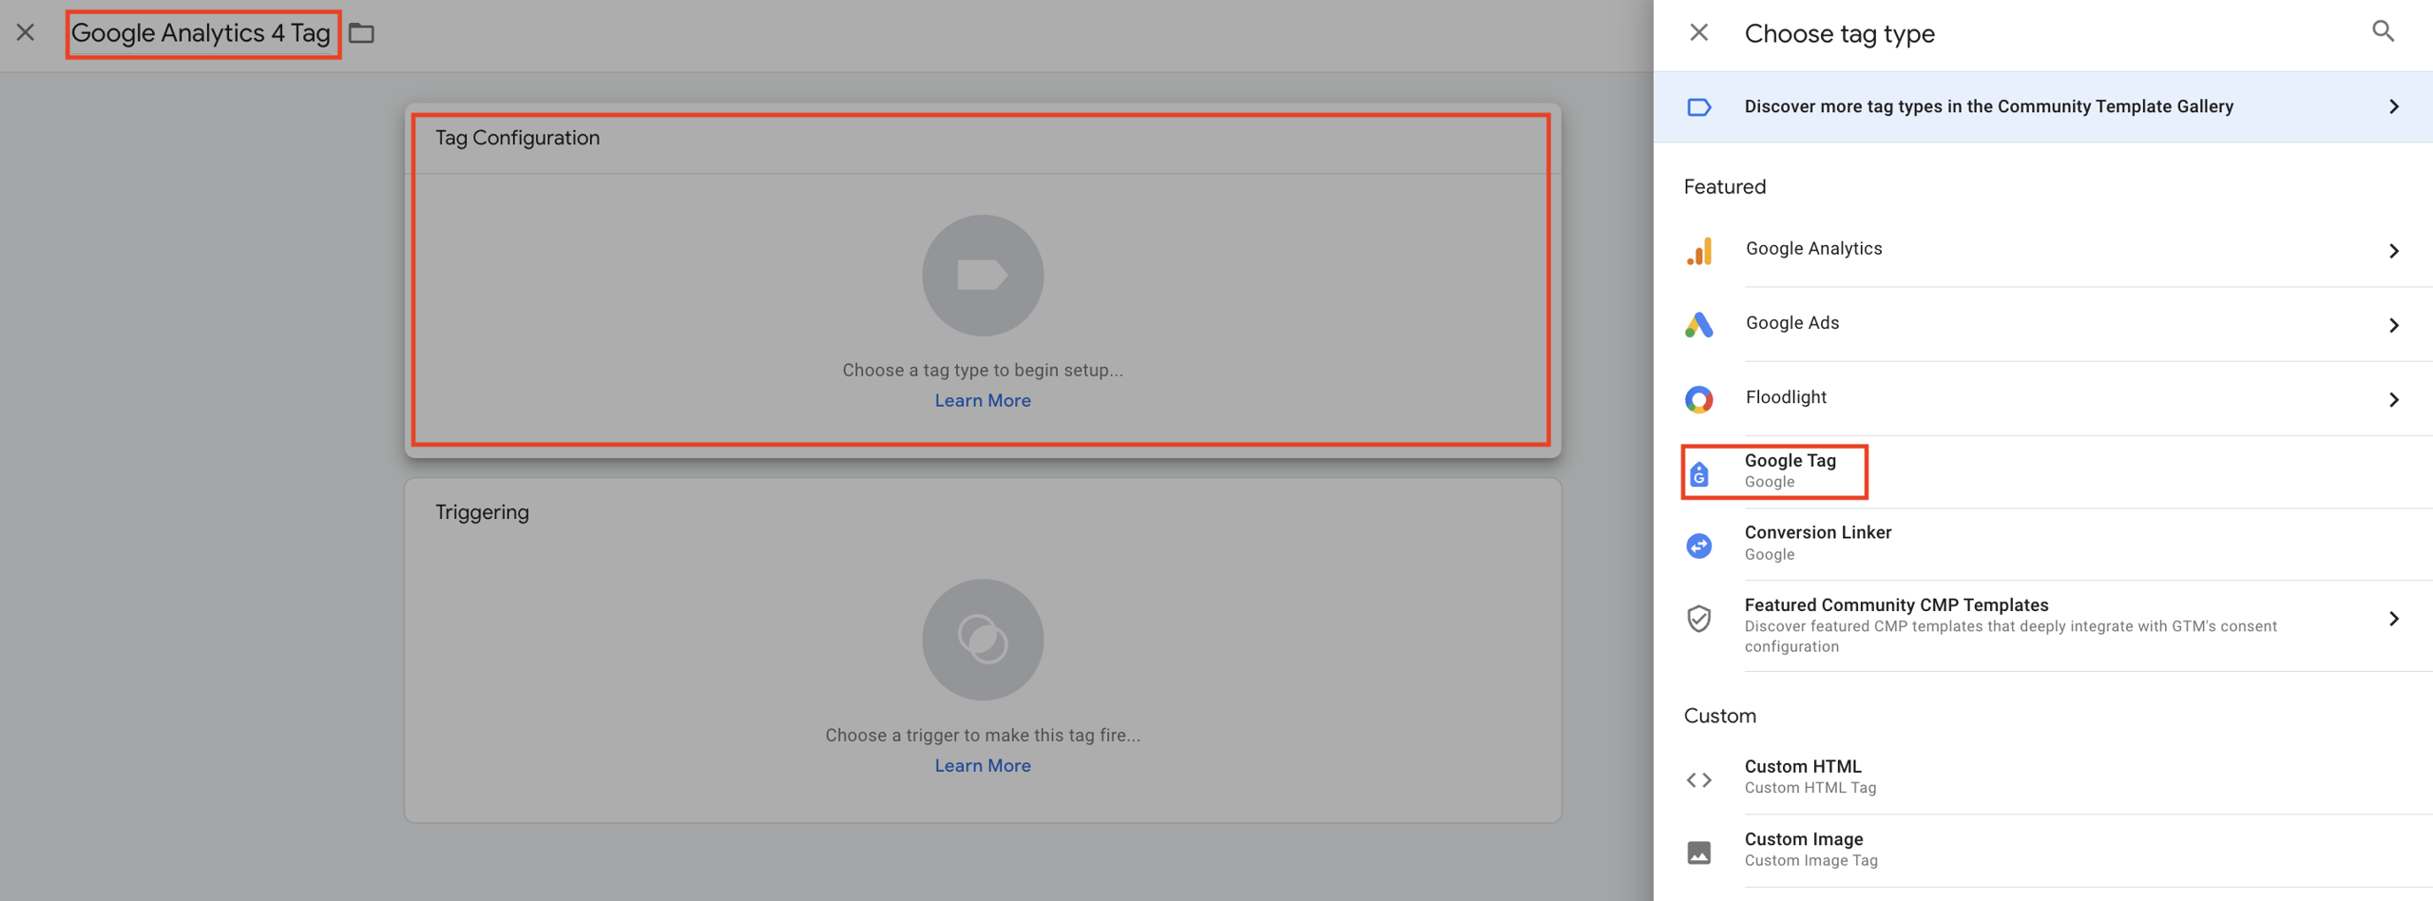Select Floodlight tag type

tap(2043, 398)
